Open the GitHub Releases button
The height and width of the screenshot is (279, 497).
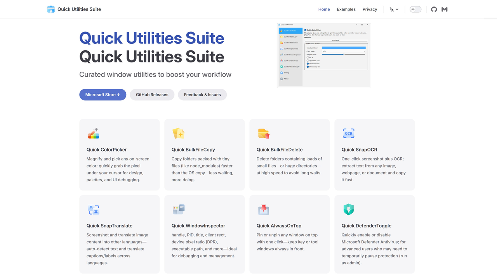click(152, 95)
